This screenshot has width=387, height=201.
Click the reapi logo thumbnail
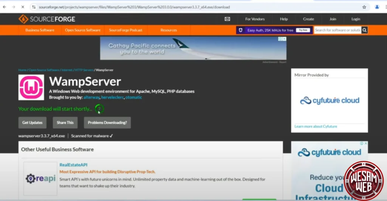point(40,179)
